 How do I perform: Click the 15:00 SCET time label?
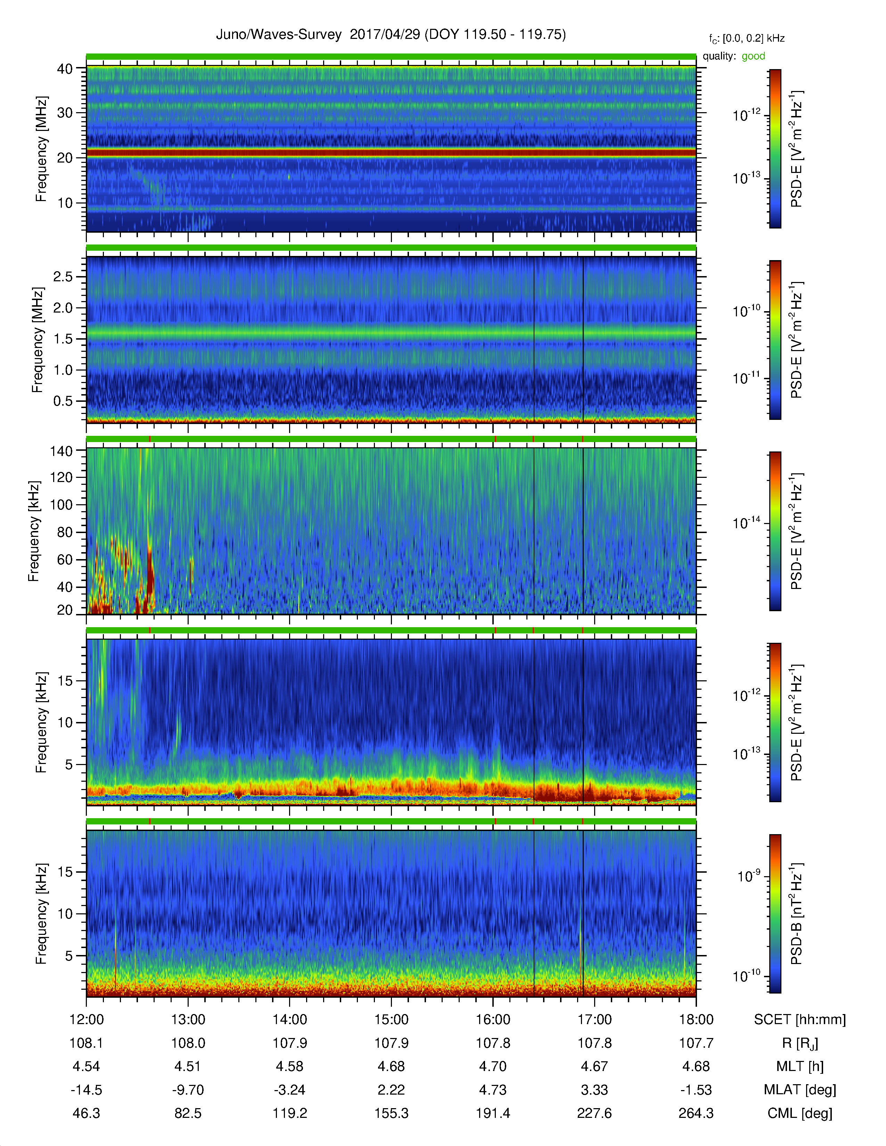391,1020
